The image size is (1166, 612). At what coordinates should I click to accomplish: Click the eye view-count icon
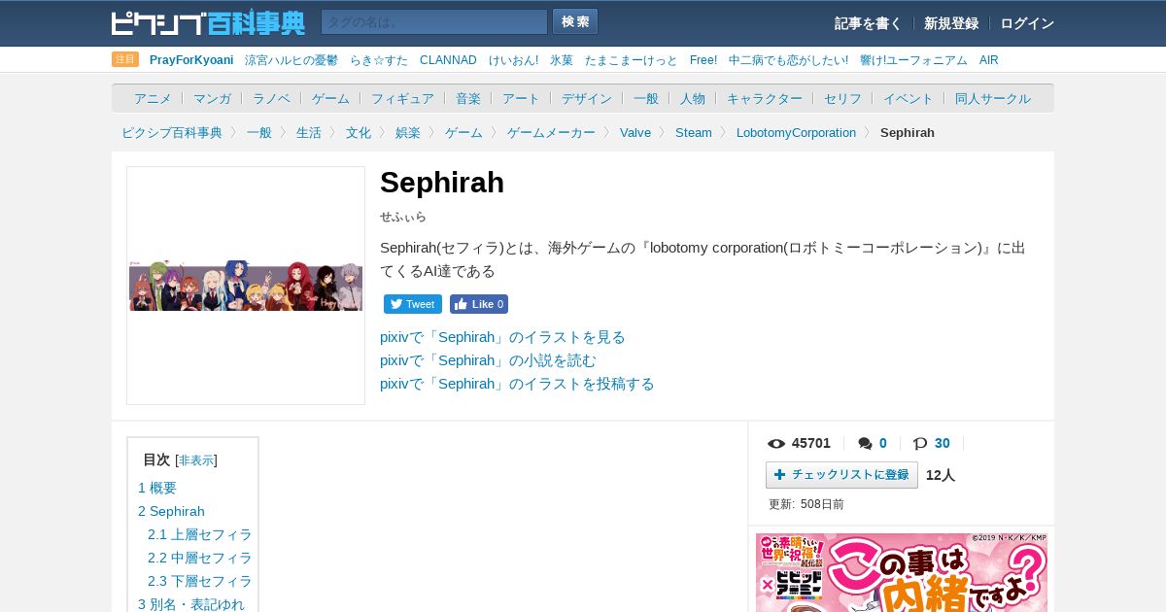pyautogui.click(x=776, y=443)
